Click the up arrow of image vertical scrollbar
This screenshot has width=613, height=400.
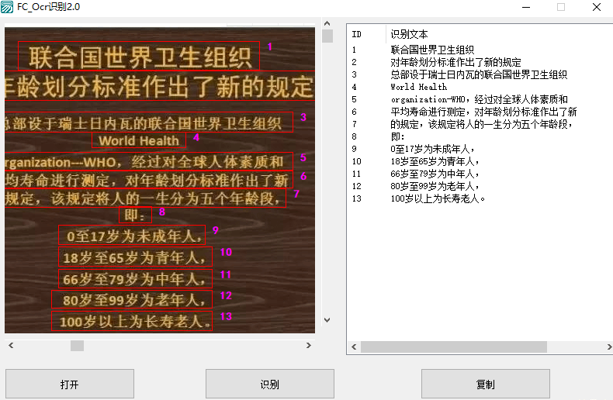click(x=327, y=23)
